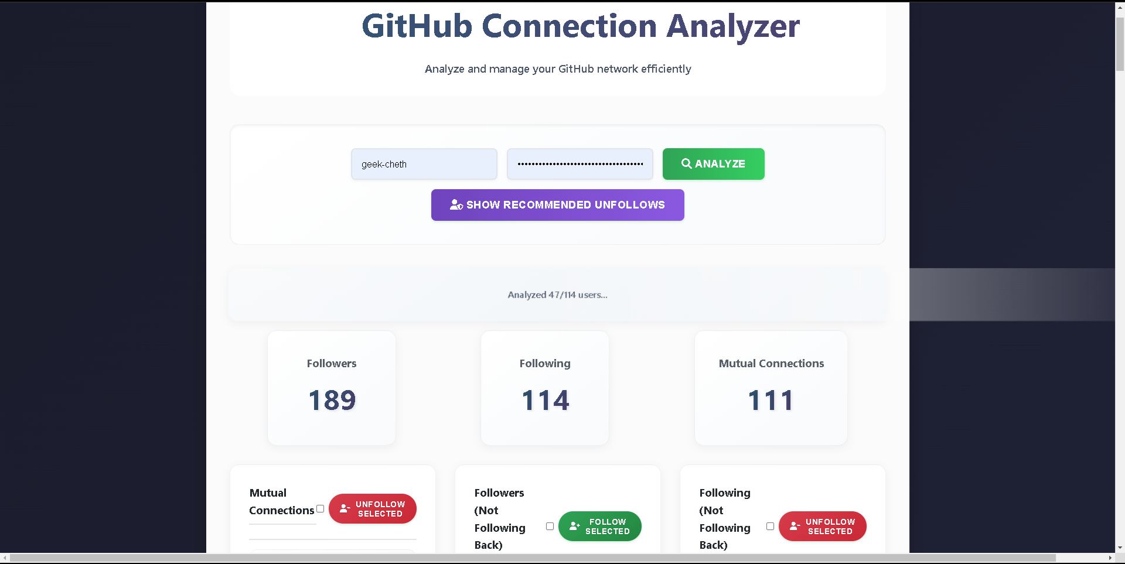
Task: Click the 'Analyze and manage your GitHub network efficiently' subtitle
Action: pos(558,69)
